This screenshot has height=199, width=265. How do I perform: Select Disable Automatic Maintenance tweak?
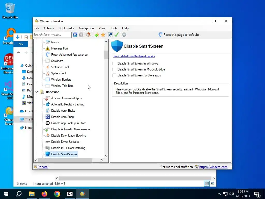(70, 129)
